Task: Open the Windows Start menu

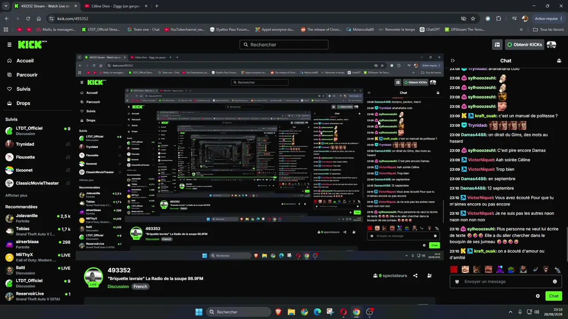Action: (x=199, y=312)
